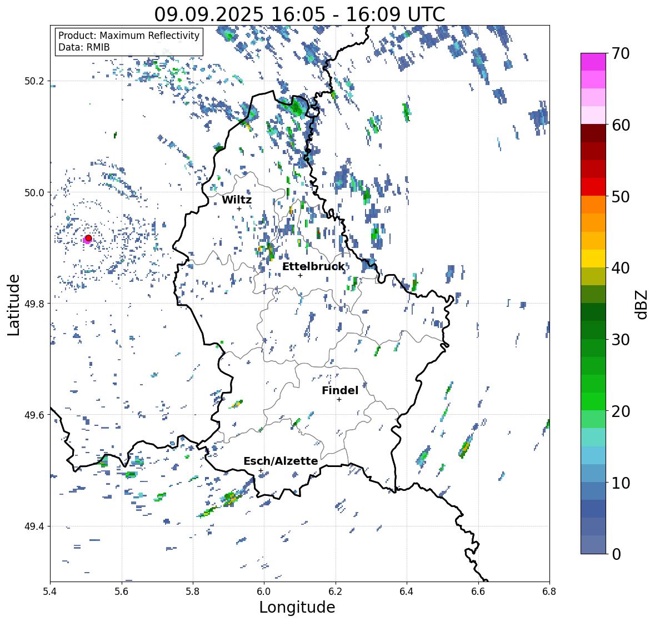This screenshot has width=655, height=621.
Task: Click the 'Product: Maximum Reflectivity' legend text
Action: (129, 36)
